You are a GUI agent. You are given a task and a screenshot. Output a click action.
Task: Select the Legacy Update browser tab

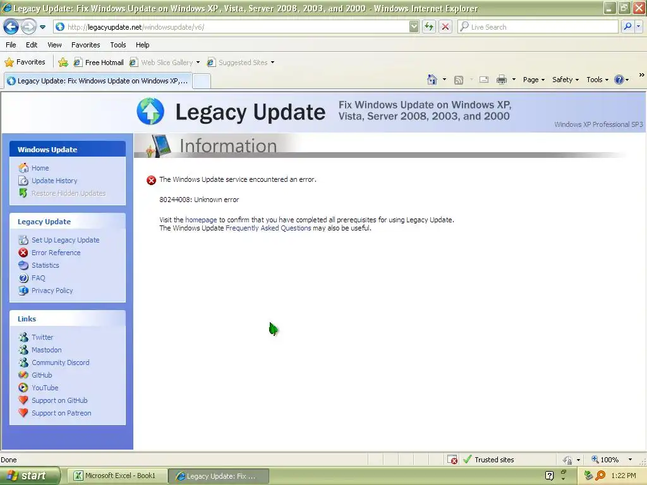pyautogui.click(x=98, y=81)
